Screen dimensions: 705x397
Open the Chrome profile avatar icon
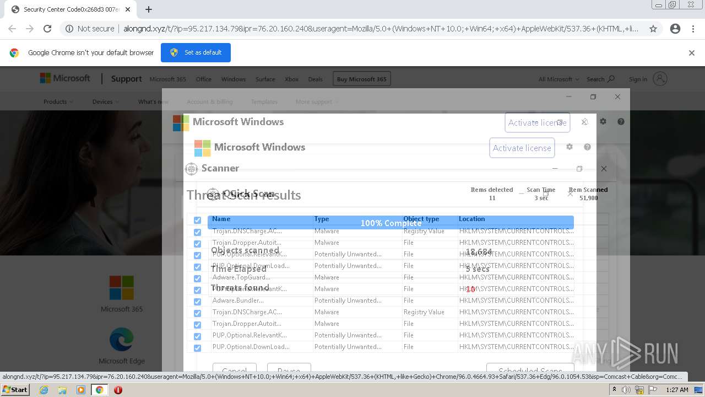click(675, 29)
